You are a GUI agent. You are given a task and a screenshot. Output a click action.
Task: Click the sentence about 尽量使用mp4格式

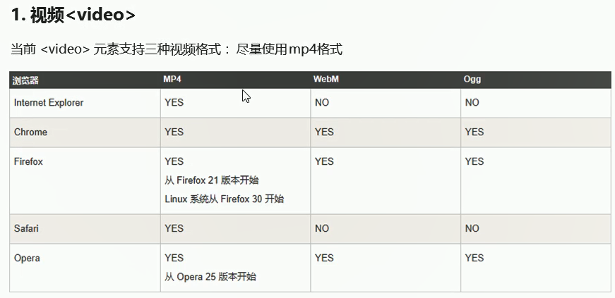(177, 49)
